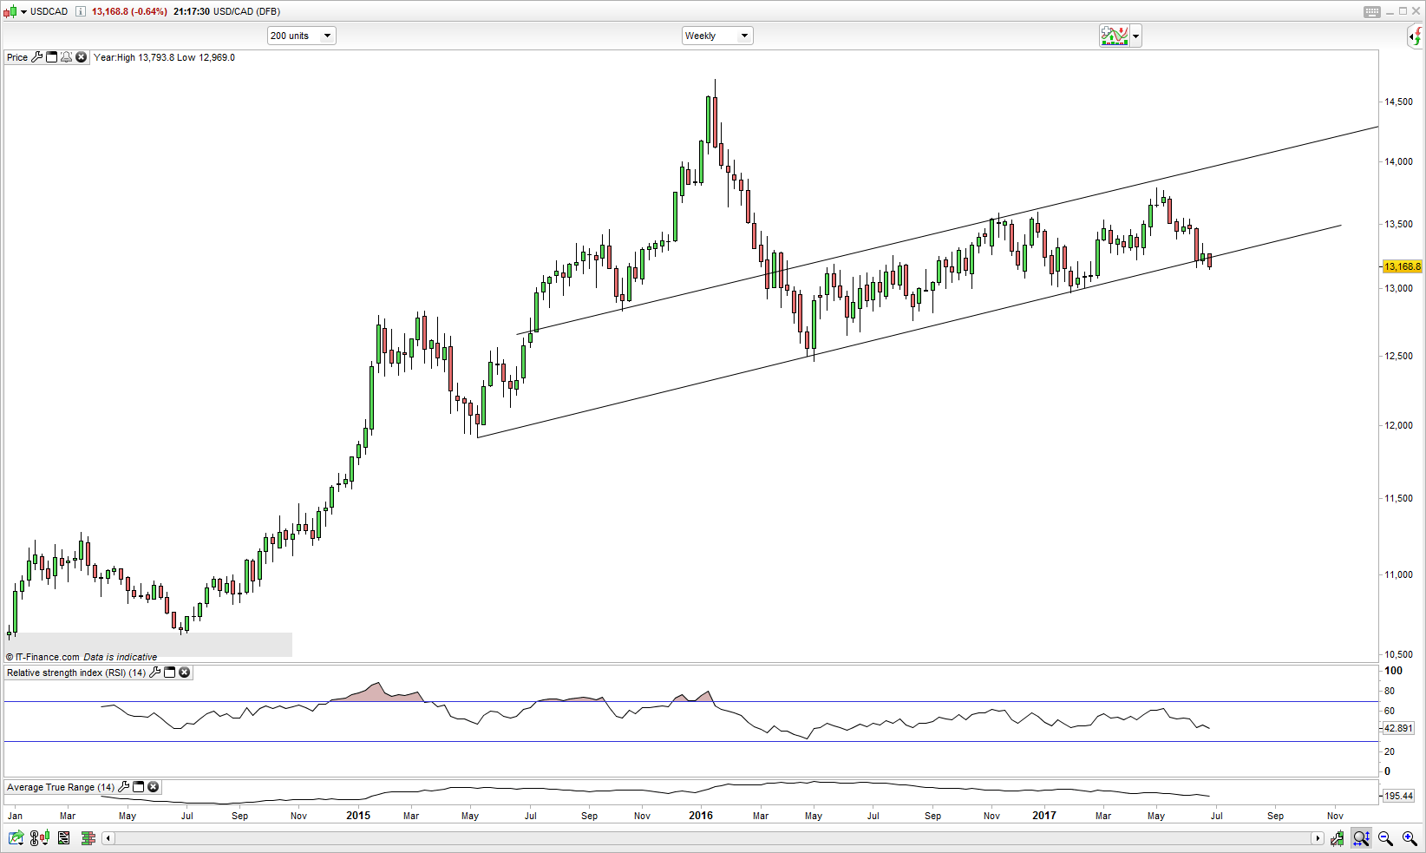Open Average True Range wrench settings
Viewport: 1426px width, 853px height.
click(x=124, y=787)
